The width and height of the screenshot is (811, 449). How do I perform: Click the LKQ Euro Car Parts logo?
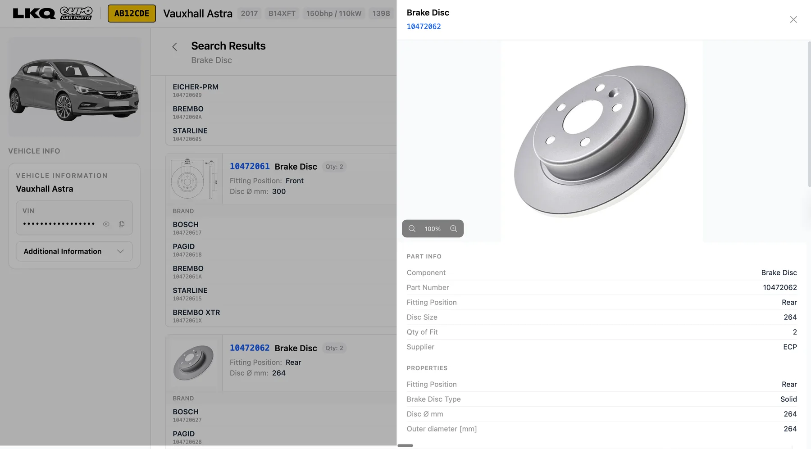coord(53,14)
